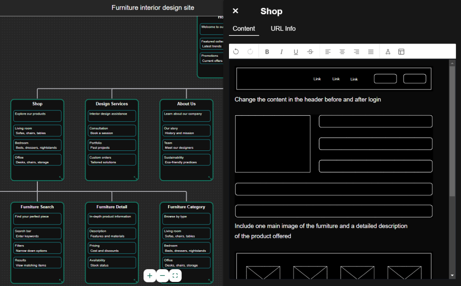
Task: Switch to the Content tab
Action: (244, 29)
